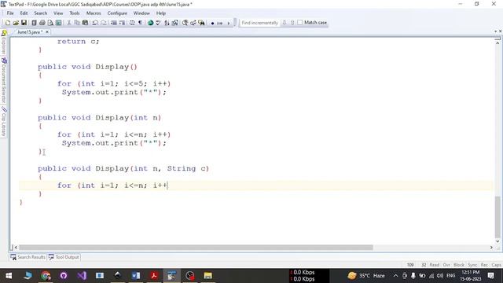Toggle word wrap using the toolbar icon
The image size is (503, 283).
[132, 23]
